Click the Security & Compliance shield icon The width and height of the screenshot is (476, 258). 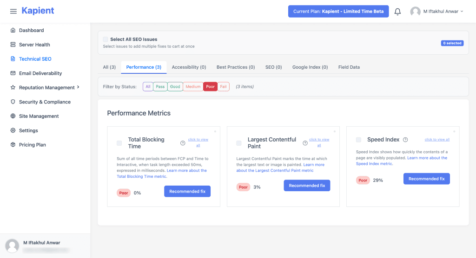[13, 102]
